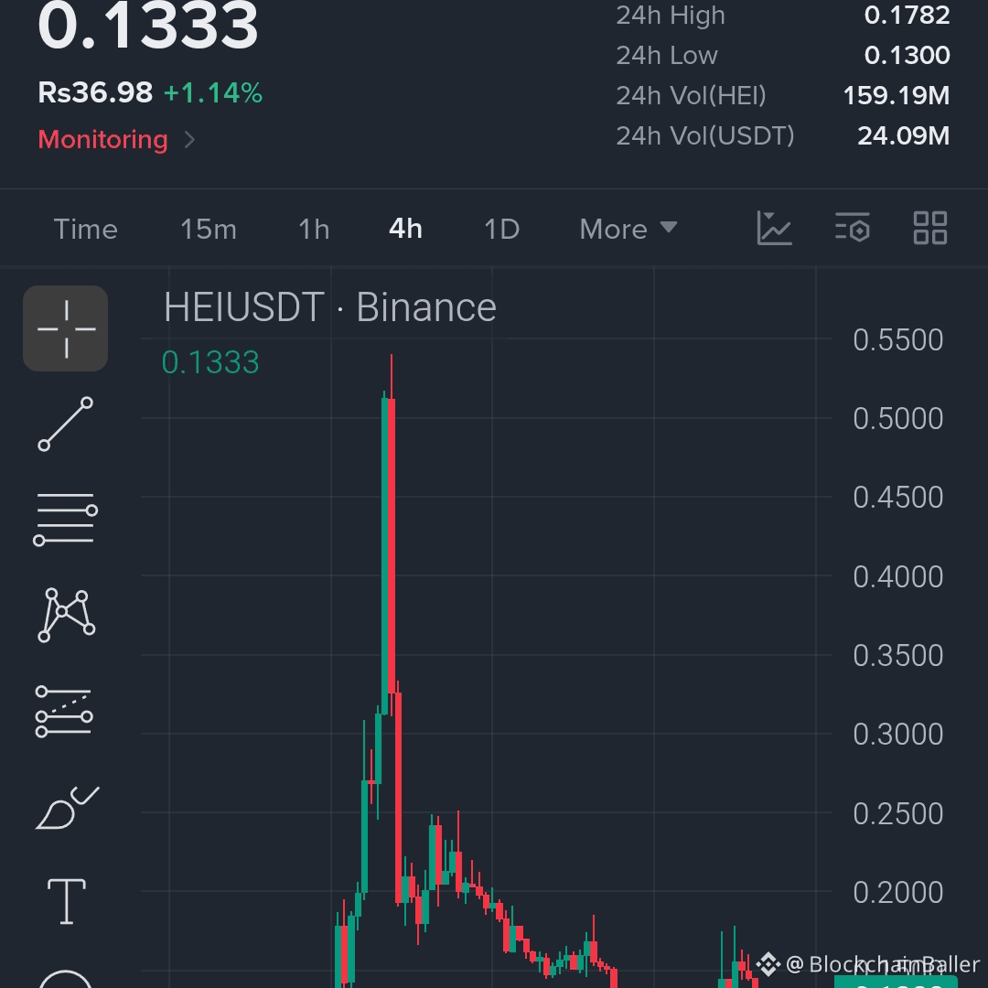
Task: Open chart display settings icon
Action: [x=853, y=228]
